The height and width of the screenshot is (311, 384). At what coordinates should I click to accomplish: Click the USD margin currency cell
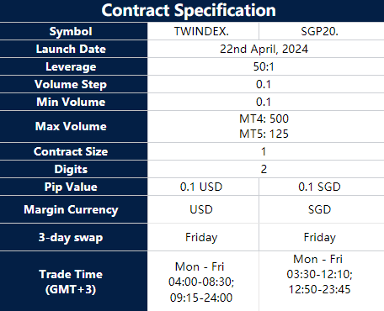point(203,209)
